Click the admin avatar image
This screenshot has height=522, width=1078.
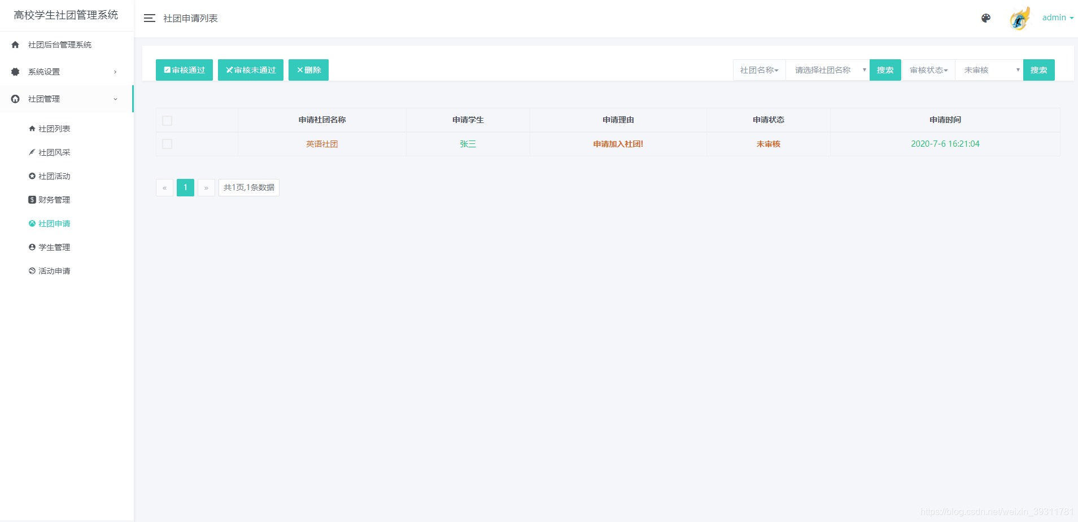pyautogui.click(x=1020, y=18)
